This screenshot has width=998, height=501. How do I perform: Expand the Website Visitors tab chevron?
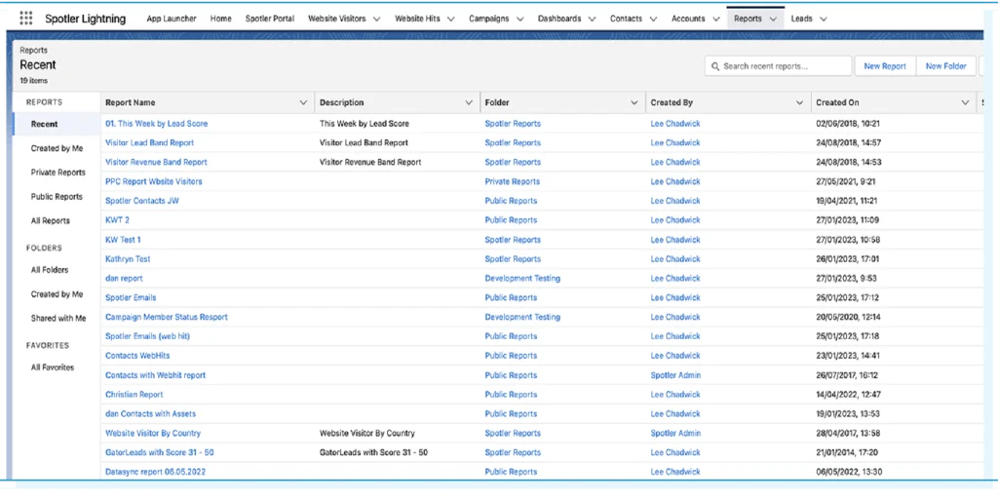click(377, 19)
